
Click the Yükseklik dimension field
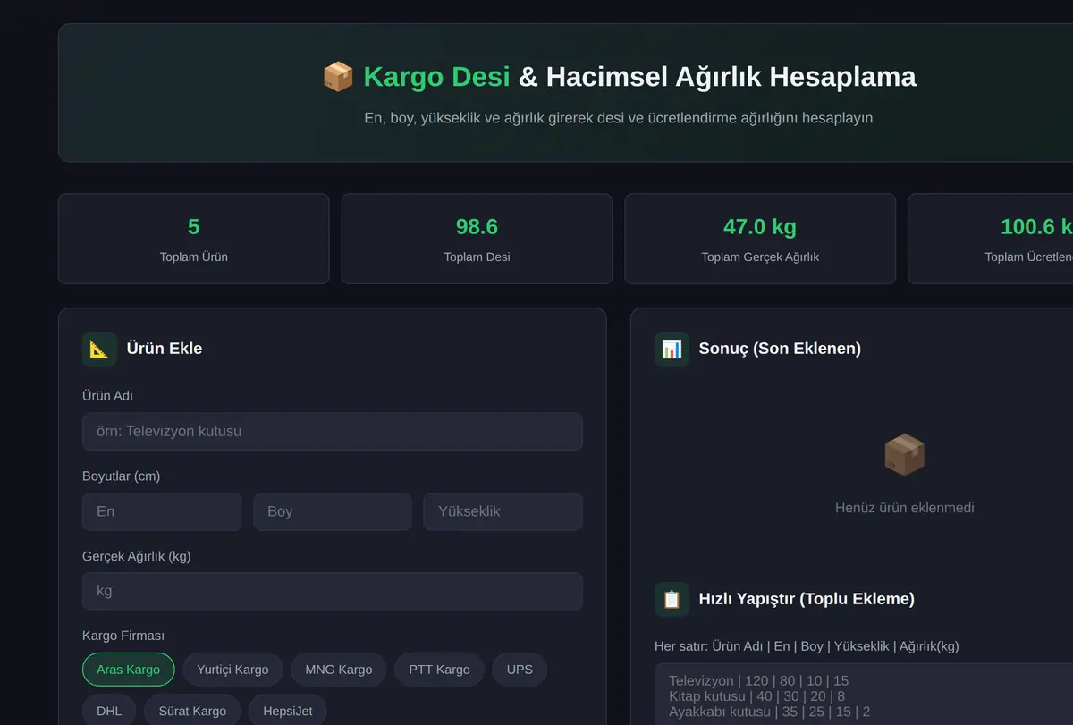tap(503, 511)
